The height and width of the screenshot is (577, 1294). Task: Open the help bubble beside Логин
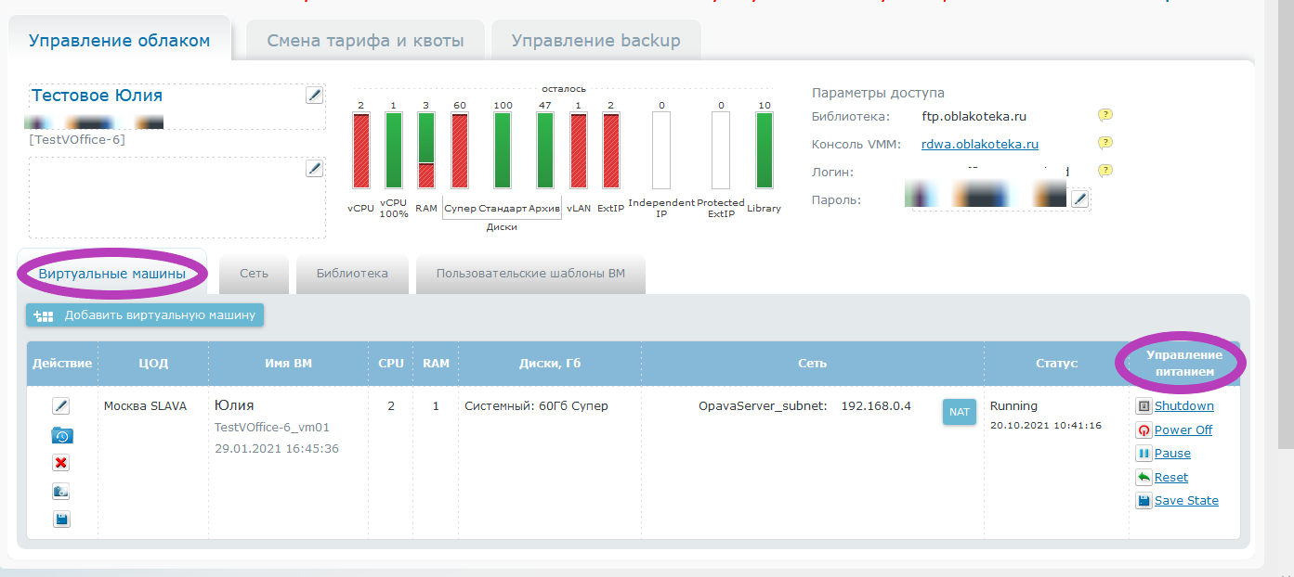click(x=1104, y=171)
